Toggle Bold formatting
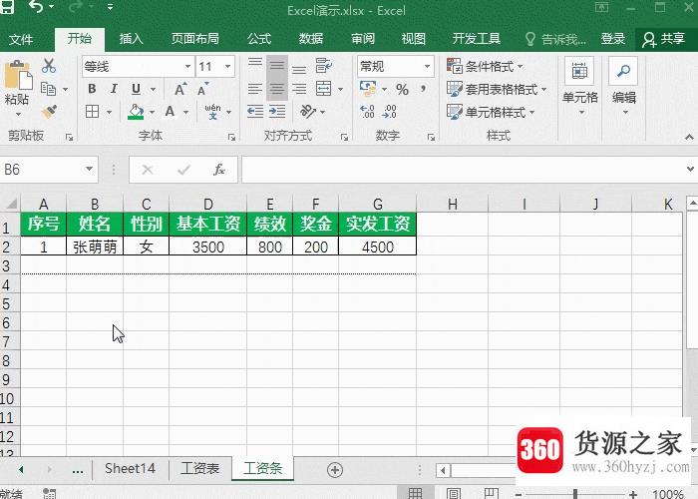 (x=92, y=89)
